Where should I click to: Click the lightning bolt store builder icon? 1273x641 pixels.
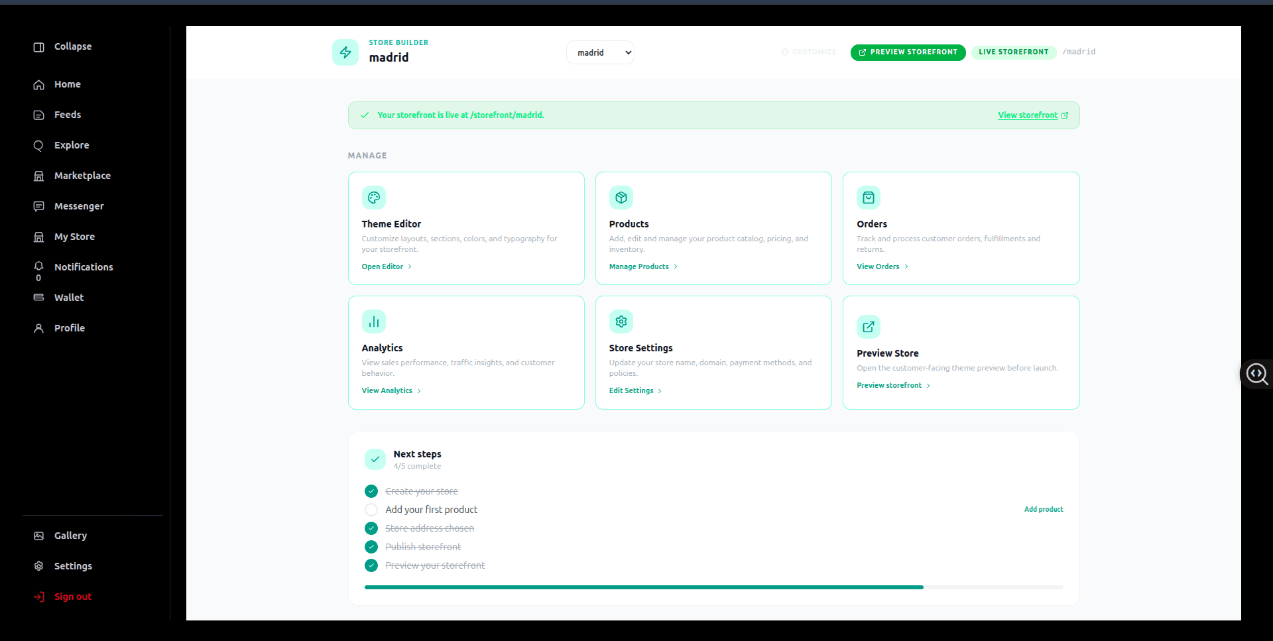pos(345,52)
